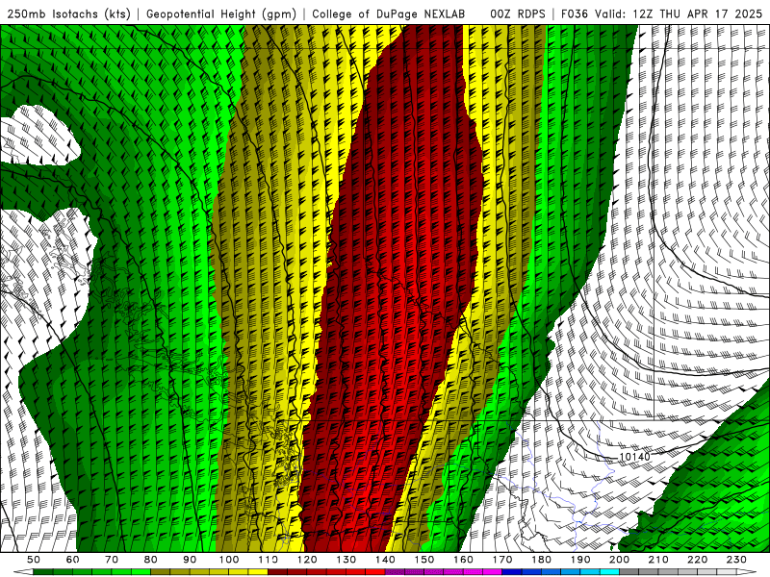Click the "220" colorbar label
The width and height of the screenshot is (770, 577).
tap(699, 560)
